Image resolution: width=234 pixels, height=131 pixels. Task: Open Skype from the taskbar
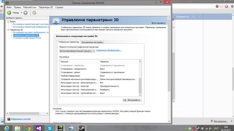pyautogui.click(x=50, y=128)
